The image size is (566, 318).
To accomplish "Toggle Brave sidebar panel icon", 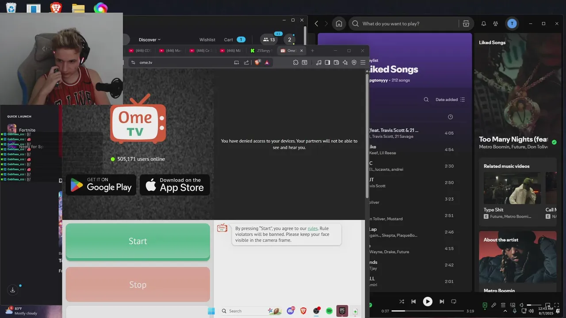I will 328,63.
